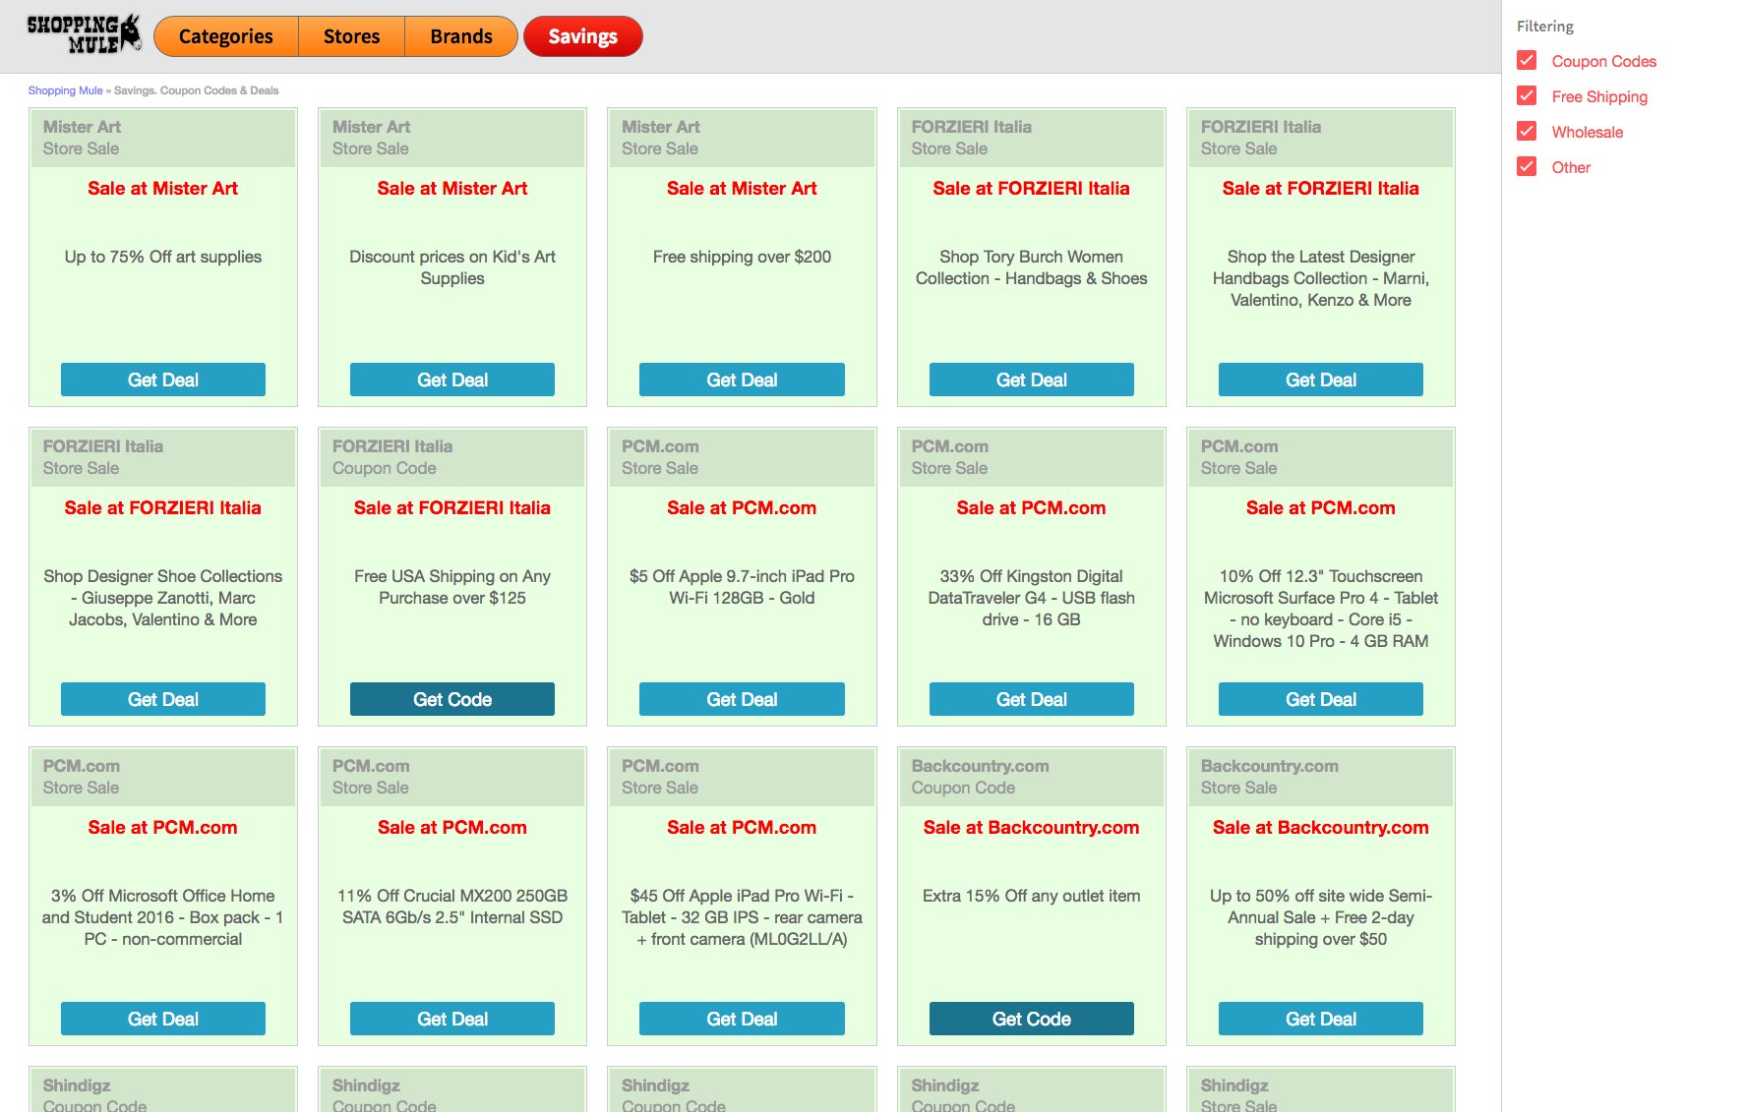
Task: Toggle the Other filter checkbox
Action: [1527, 167]
